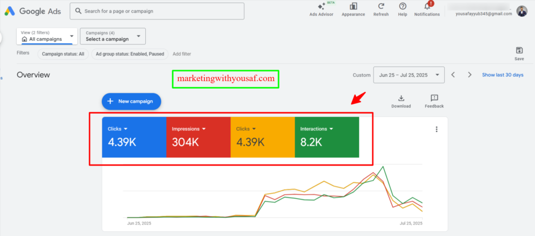Open the Appearance settings icon
535x236 pixels.
point(353,6)
